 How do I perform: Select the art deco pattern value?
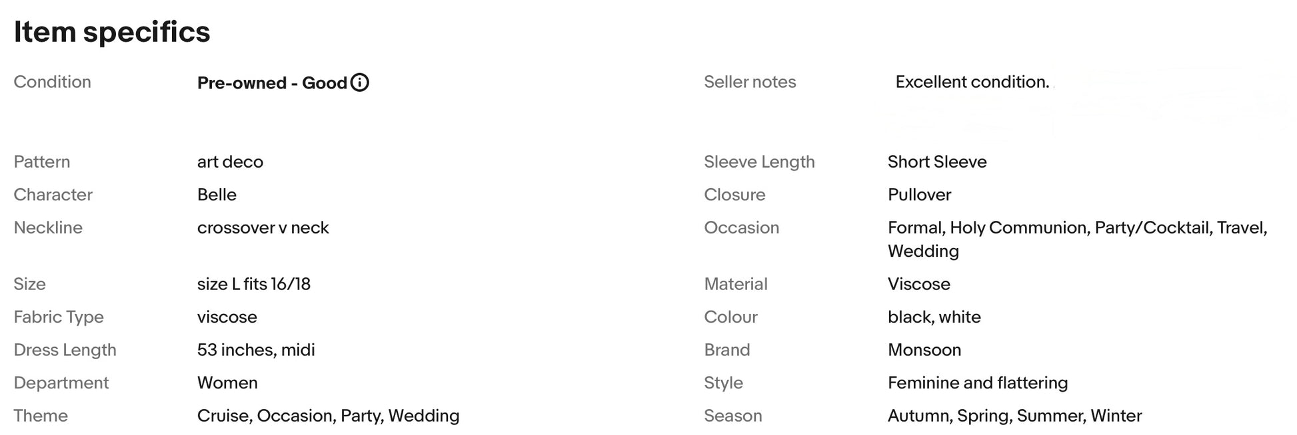coord(230,162)
